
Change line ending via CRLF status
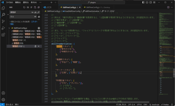[145, 105]
